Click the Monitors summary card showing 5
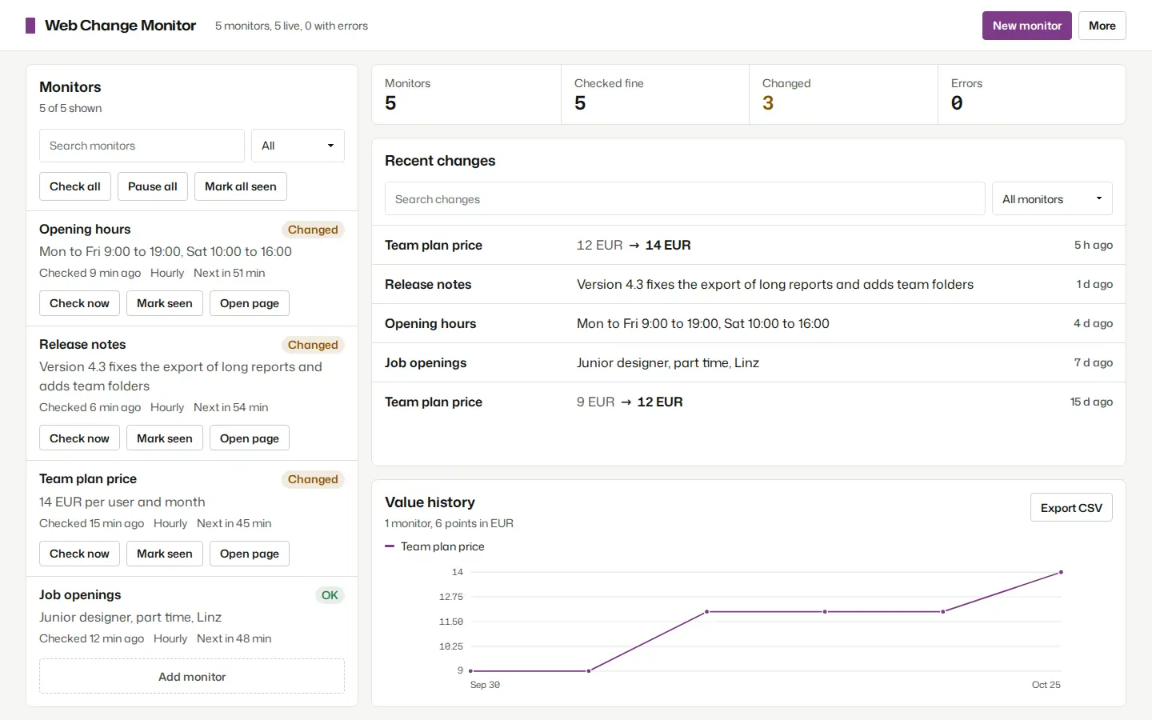The width and height of the screenshot is (1152, 720). (466, 94)
